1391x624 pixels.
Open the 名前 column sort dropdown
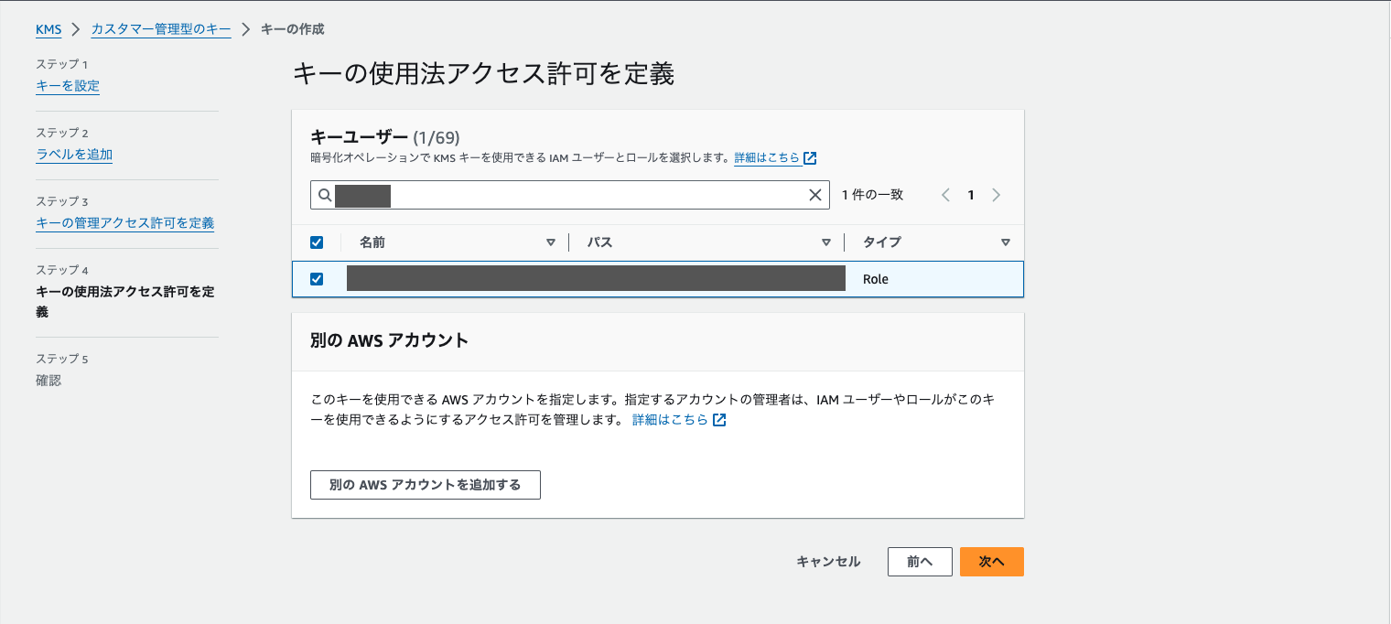tap(552, 242)
